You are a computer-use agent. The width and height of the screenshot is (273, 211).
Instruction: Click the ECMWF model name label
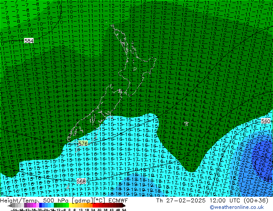(x=118, y=201)
